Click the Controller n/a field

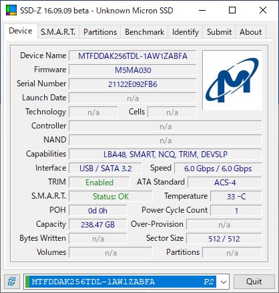(166, 126)
